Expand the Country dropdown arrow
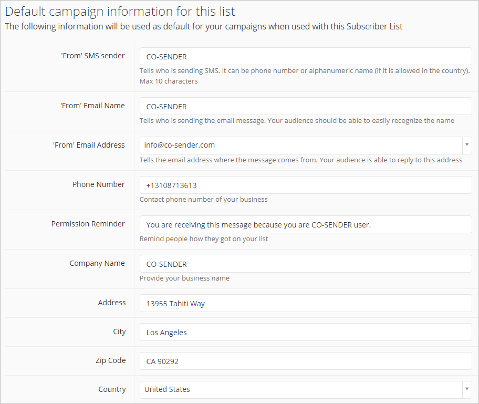 tap(467, 389)
